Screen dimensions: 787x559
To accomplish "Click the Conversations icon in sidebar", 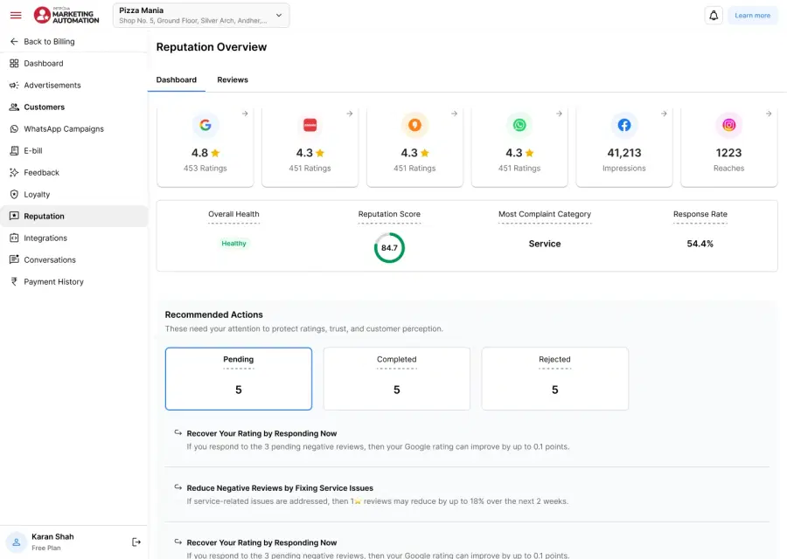I will (14, 259).
